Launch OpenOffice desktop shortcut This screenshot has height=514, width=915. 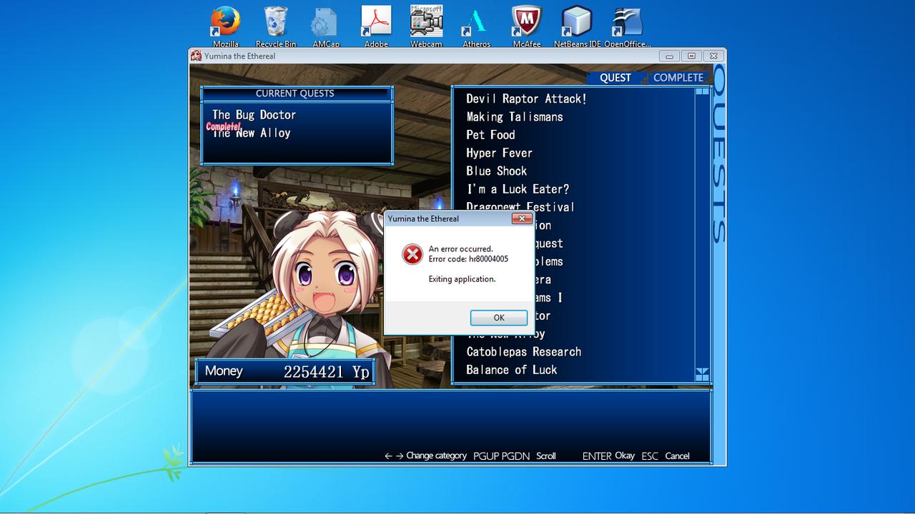[x=627, y=22]
